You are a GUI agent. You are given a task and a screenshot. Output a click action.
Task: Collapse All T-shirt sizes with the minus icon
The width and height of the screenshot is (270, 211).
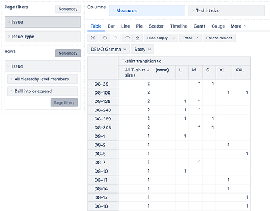(x=122, y=70)
